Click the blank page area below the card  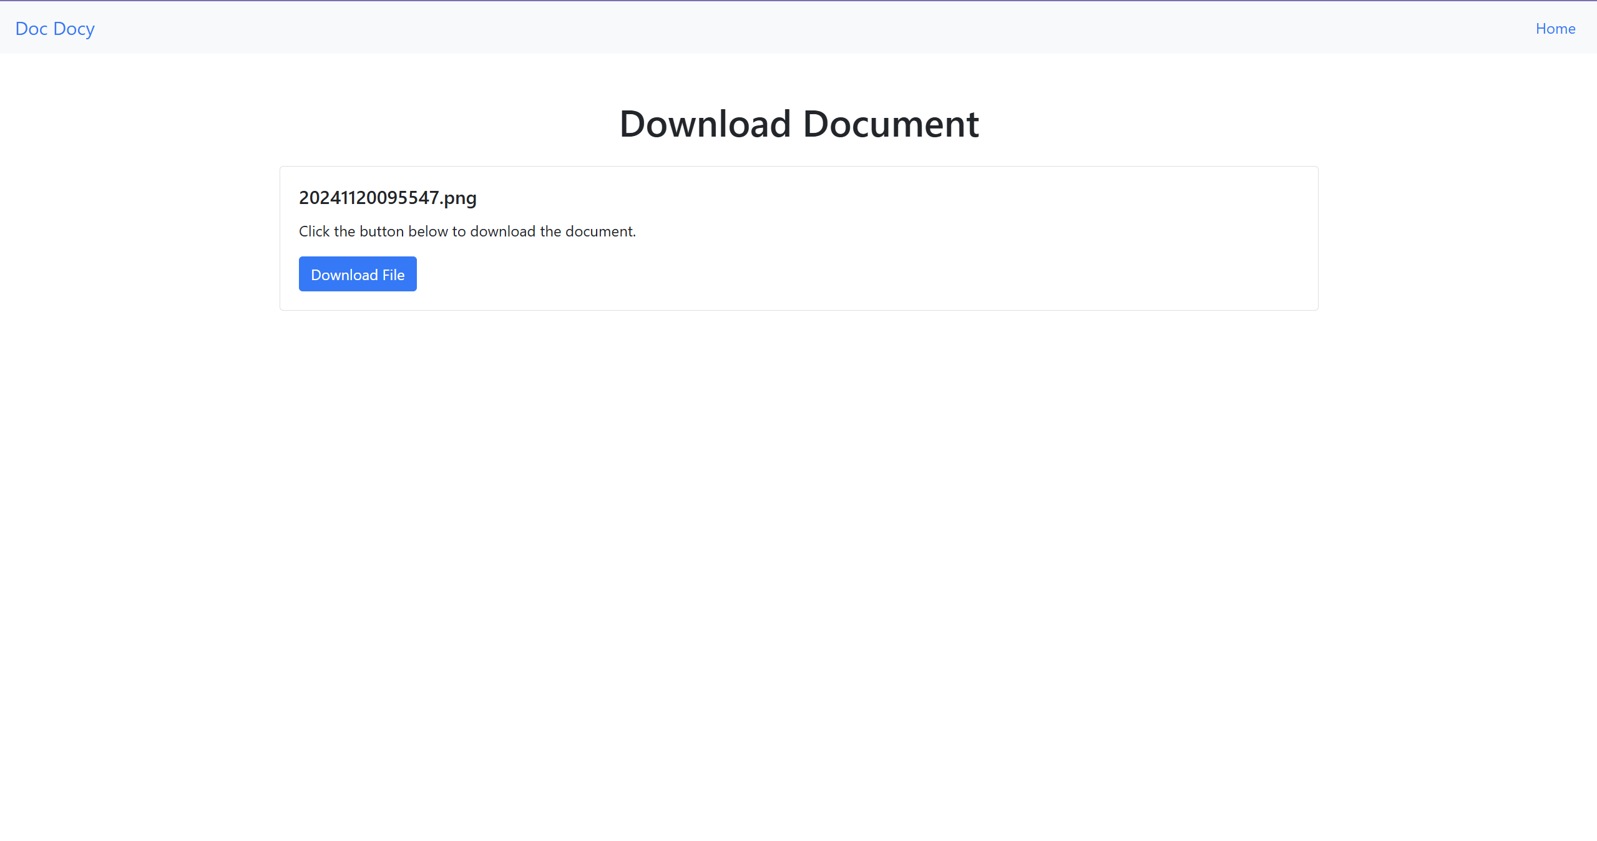pyautogui.click(x=799, y=561)
